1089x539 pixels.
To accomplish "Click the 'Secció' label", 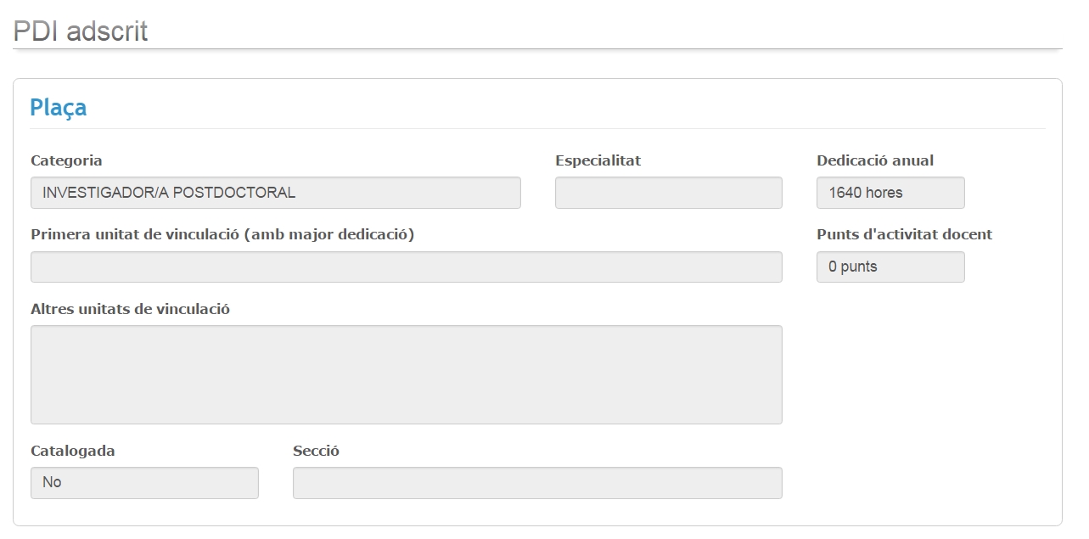I will point(316,451).
